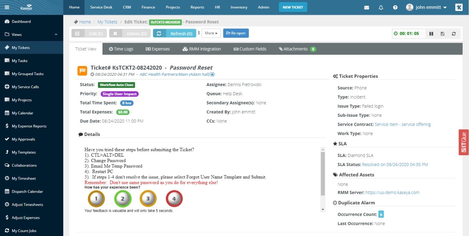Click the down arrow on the Details scrollbar
Screen dimensions: 469x236
pos(323,209)
